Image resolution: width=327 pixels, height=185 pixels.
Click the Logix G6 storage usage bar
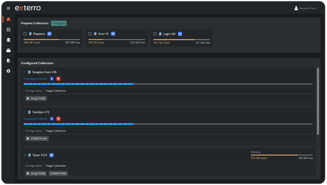[x=182, y=39]
